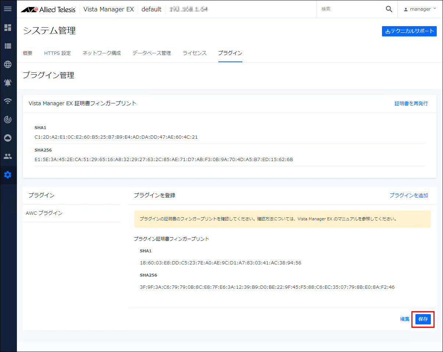This screenshot has height=352, width=443.
Task: Click the Vista Manager EX title
Action: click(109, 10)
